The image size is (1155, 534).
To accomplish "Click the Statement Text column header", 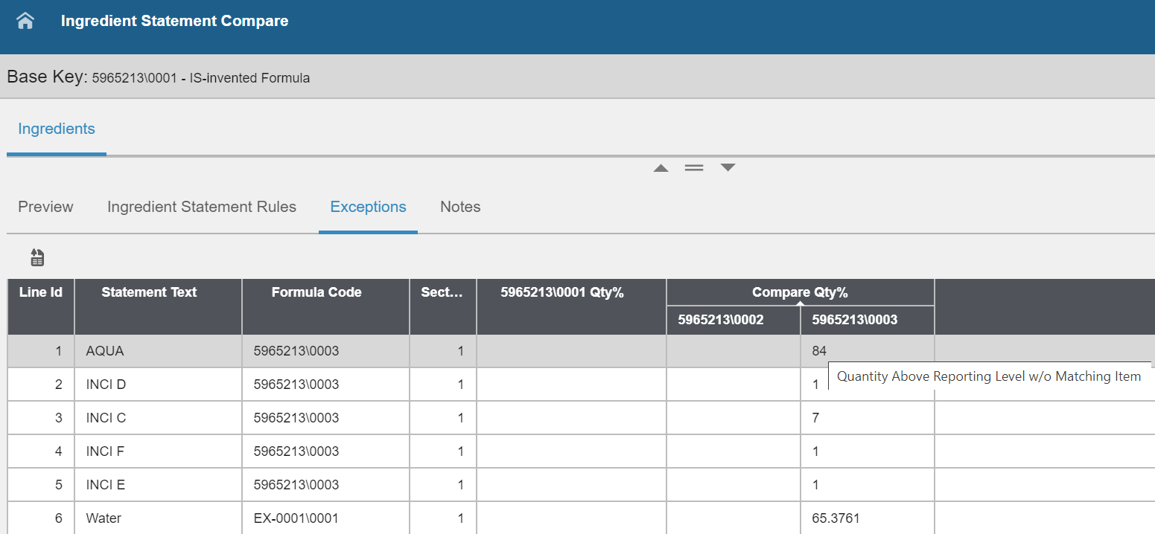I will point(148,292).
